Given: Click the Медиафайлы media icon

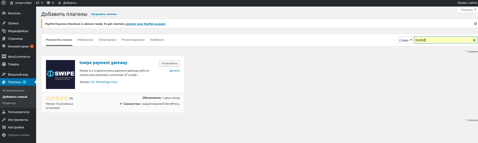Looking at the screenshot, I should (x=4, y=31).
